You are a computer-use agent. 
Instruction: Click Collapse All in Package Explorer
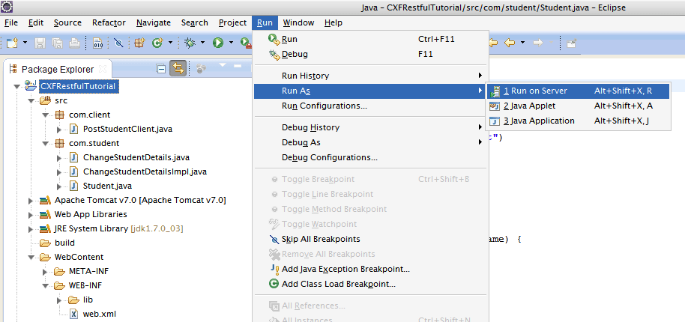[x=161, y=69]
